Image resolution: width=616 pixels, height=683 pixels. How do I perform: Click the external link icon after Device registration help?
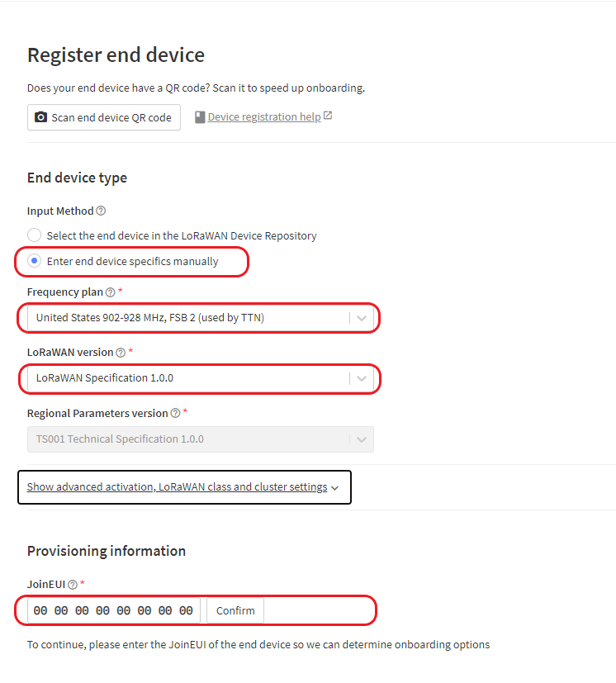tap(327, 113)
